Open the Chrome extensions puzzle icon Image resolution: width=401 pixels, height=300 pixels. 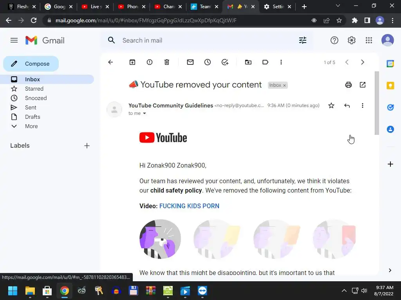(x=354, y=20)
